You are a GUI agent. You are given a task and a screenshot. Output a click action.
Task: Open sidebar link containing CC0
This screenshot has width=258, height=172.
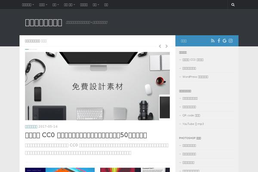[x=193, y=60]
